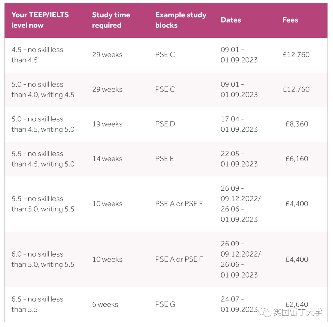Select the 'Study time required' column header
Image resolution: width=333 pixels, height=327 pixels.
tap(111, 20)
